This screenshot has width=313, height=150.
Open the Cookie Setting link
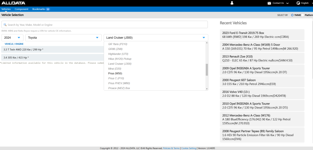[x=189, y=148]
